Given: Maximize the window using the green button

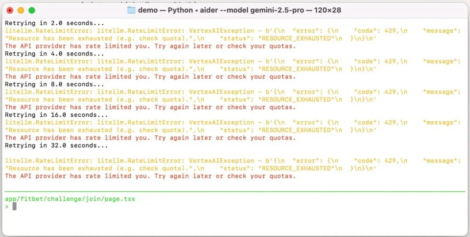Looking at the screenshot, I should tap(32, 10).
